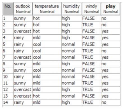This screenshot has width=123, height=109.
Task: Click windy cell FALSE in row 10
Action: pos(92,77)
